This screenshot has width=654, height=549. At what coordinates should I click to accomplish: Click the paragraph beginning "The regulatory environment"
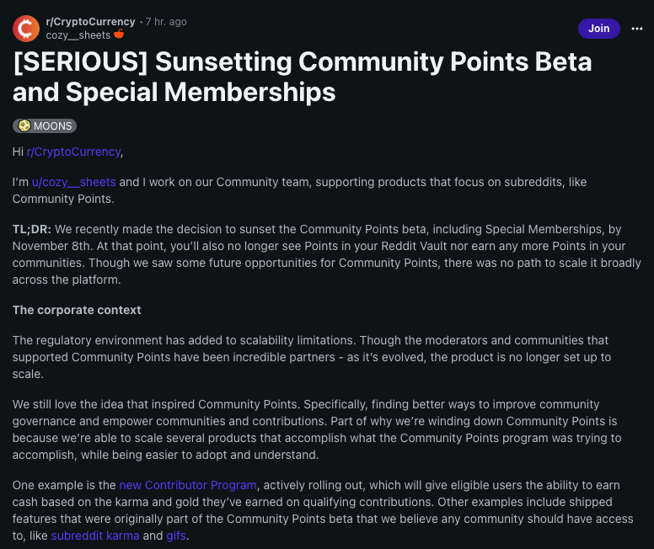tap(320, 357)
